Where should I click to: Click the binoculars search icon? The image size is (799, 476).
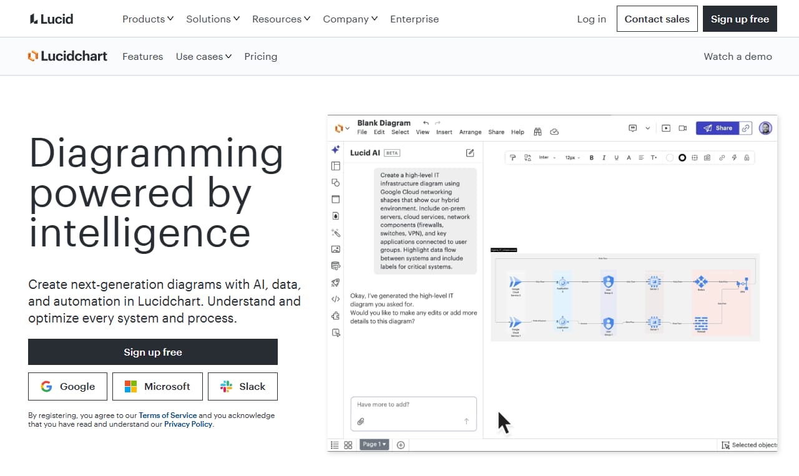point(537,132)
